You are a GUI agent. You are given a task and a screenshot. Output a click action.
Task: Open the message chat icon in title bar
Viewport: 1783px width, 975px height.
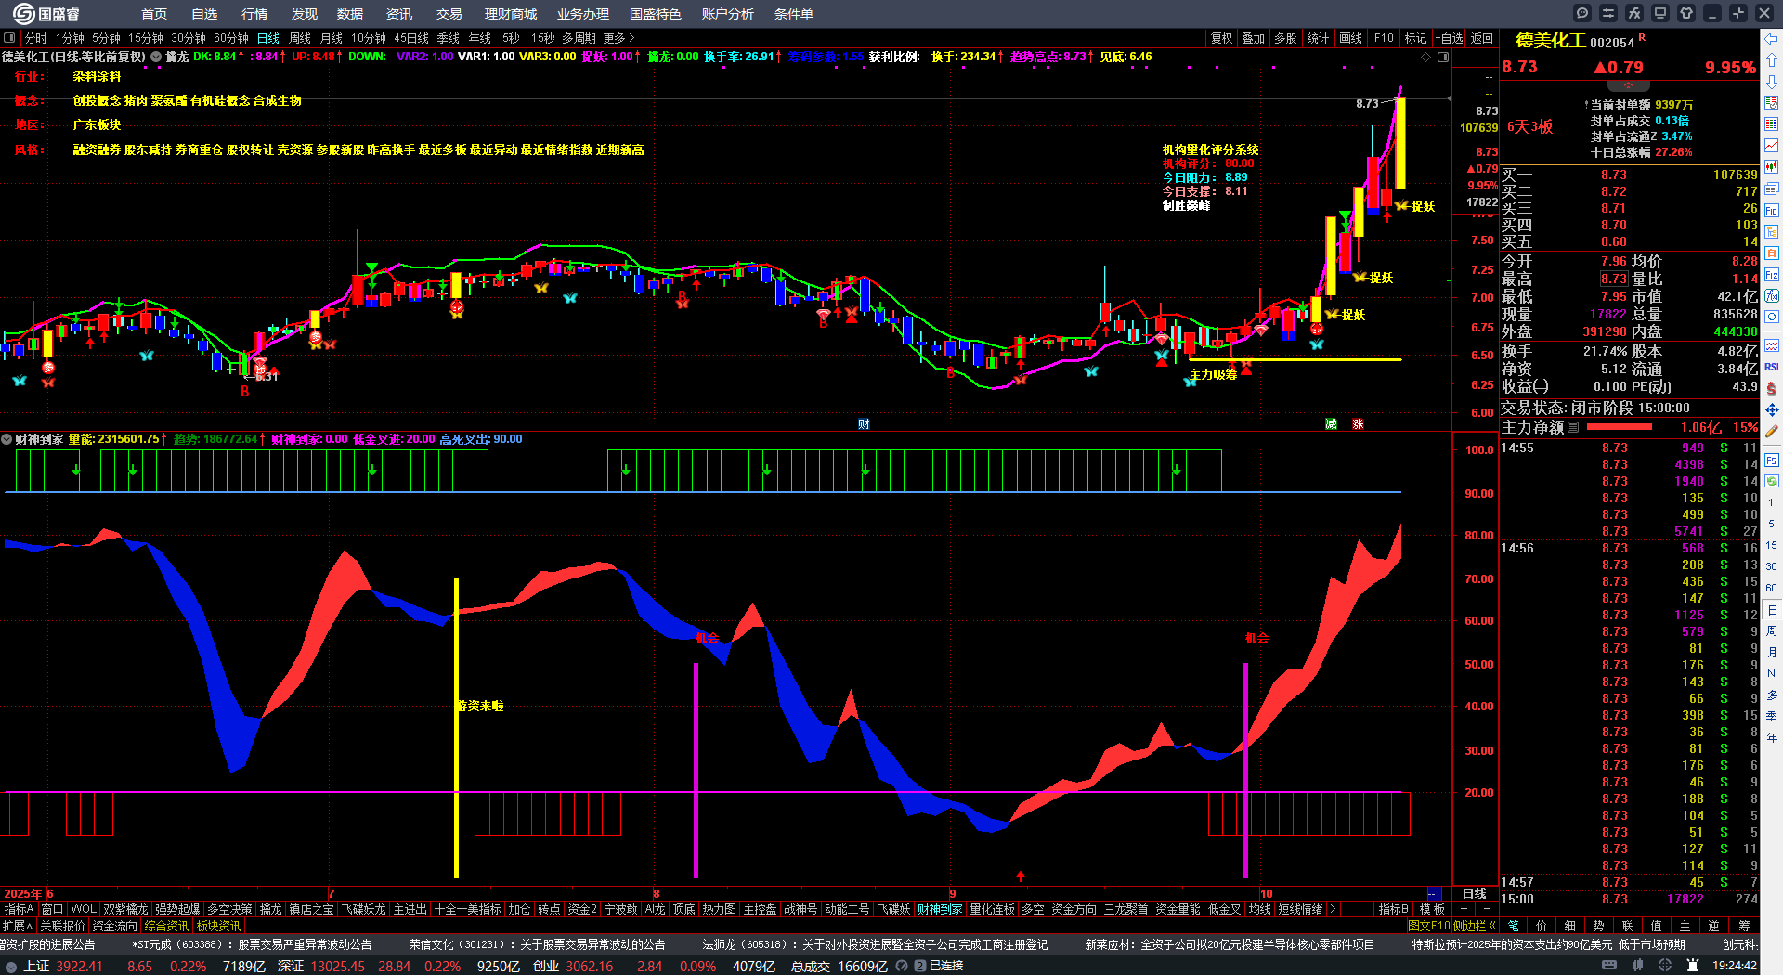[x=1582, y=13]
